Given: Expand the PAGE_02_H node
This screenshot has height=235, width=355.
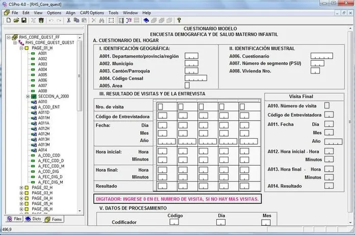Looking at the screenshot, I should point(21,188).
